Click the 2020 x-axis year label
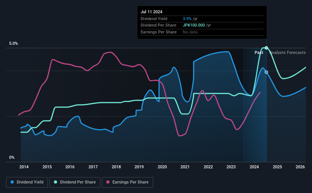312x193 pixels. (162, 167)
